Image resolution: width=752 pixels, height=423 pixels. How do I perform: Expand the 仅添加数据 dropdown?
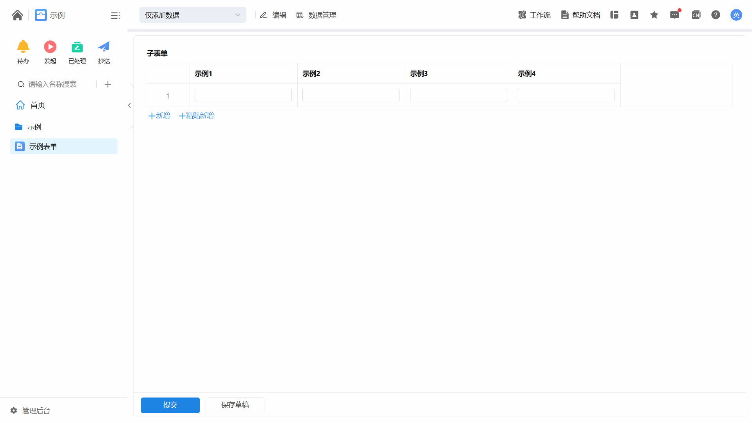(193, 15)
